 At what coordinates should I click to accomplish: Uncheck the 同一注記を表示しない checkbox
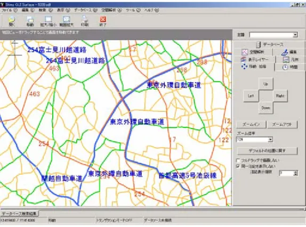238,166
